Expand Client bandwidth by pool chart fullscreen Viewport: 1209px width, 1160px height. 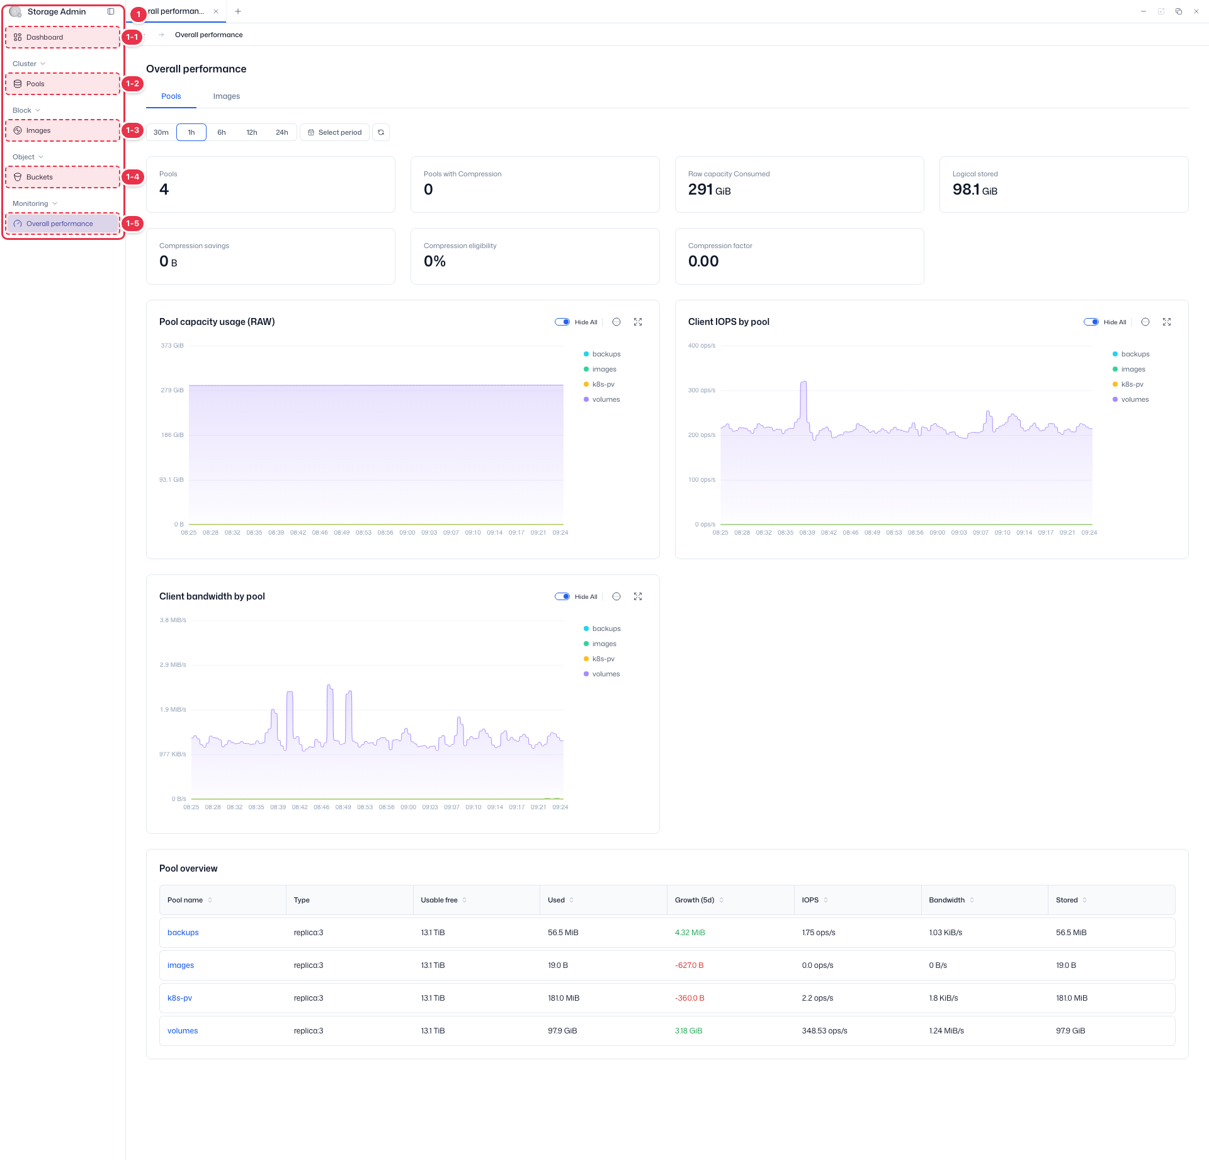pyautogui.click(x=638, y=596)
